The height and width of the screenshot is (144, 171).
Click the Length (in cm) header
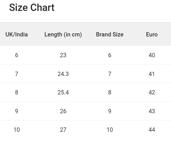coord(63,34)
